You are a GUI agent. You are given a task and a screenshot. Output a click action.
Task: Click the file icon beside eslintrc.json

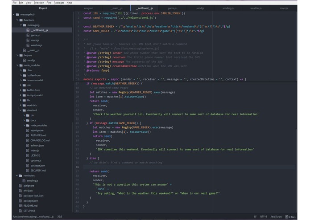[28, 146]
